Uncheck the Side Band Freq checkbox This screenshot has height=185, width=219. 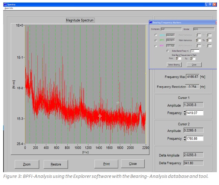(x=167, y=51)
